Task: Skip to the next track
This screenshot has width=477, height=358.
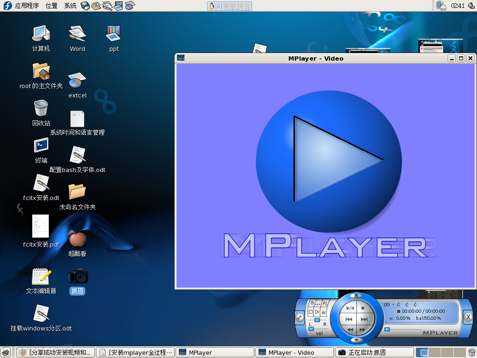Action: point(365,319)
